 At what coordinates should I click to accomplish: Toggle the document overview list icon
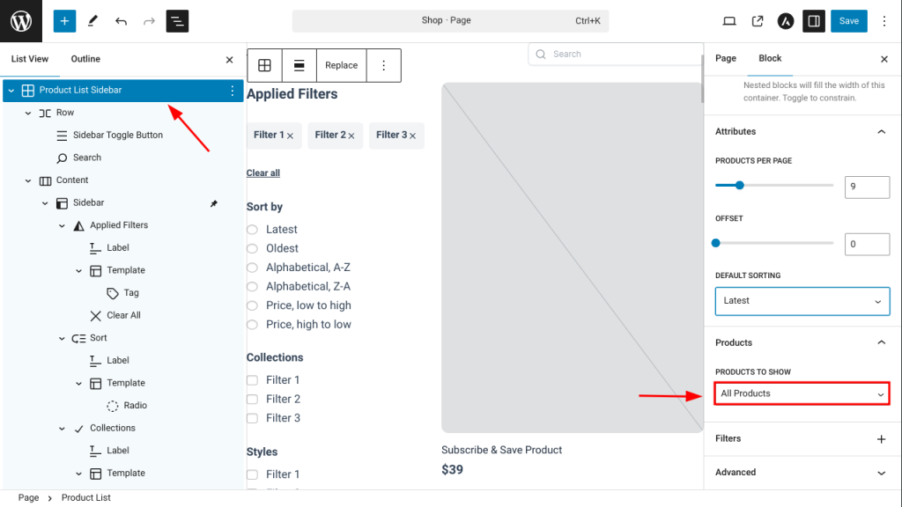coord(177,21)
